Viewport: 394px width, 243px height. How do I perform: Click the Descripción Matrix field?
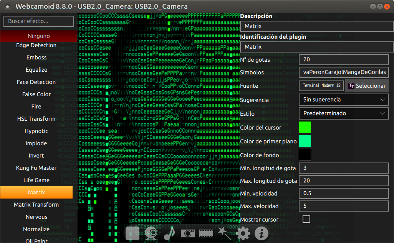[316, 26]
